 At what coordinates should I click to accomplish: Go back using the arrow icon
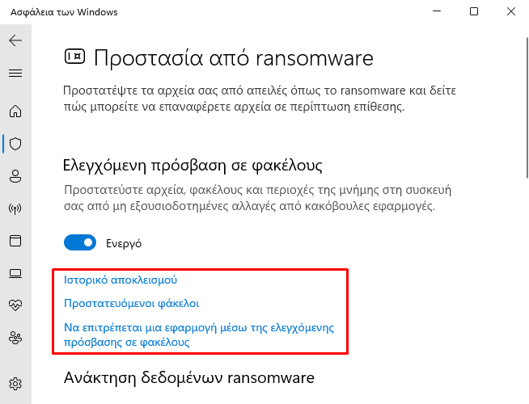pos(15,40)
